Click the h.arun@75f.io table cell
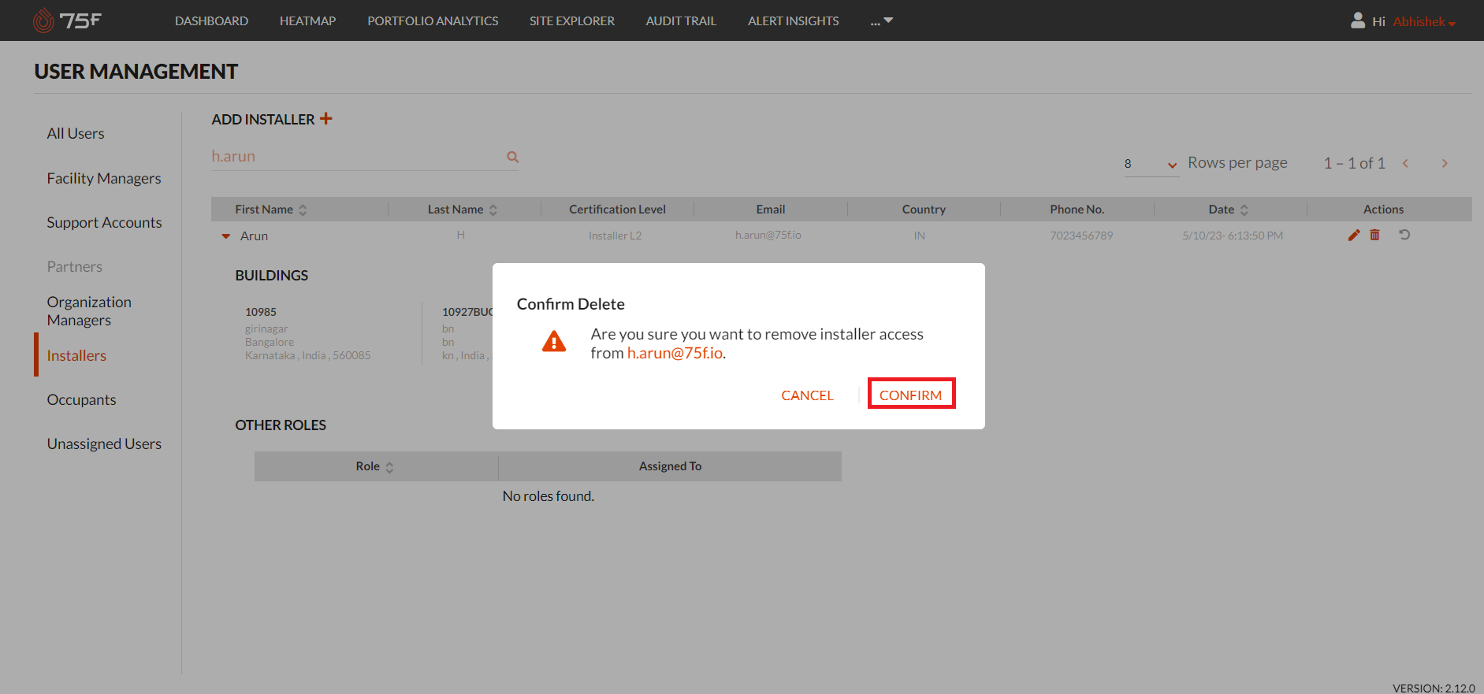 pos(768,235)
